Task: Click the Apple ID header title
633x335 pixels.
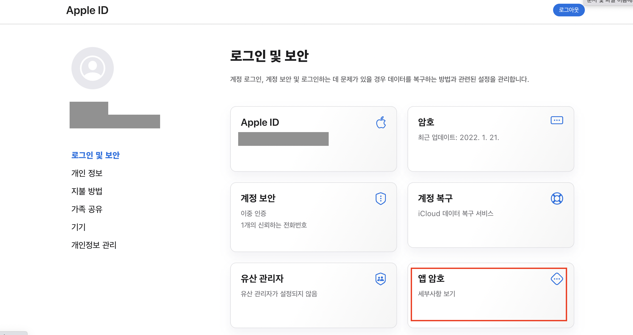Action: pos(87,10)
